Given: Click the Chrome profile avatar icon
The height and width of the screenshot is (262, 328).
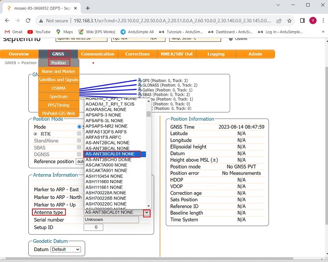Looking at the screenshot, I should click(x=313, y=20).
